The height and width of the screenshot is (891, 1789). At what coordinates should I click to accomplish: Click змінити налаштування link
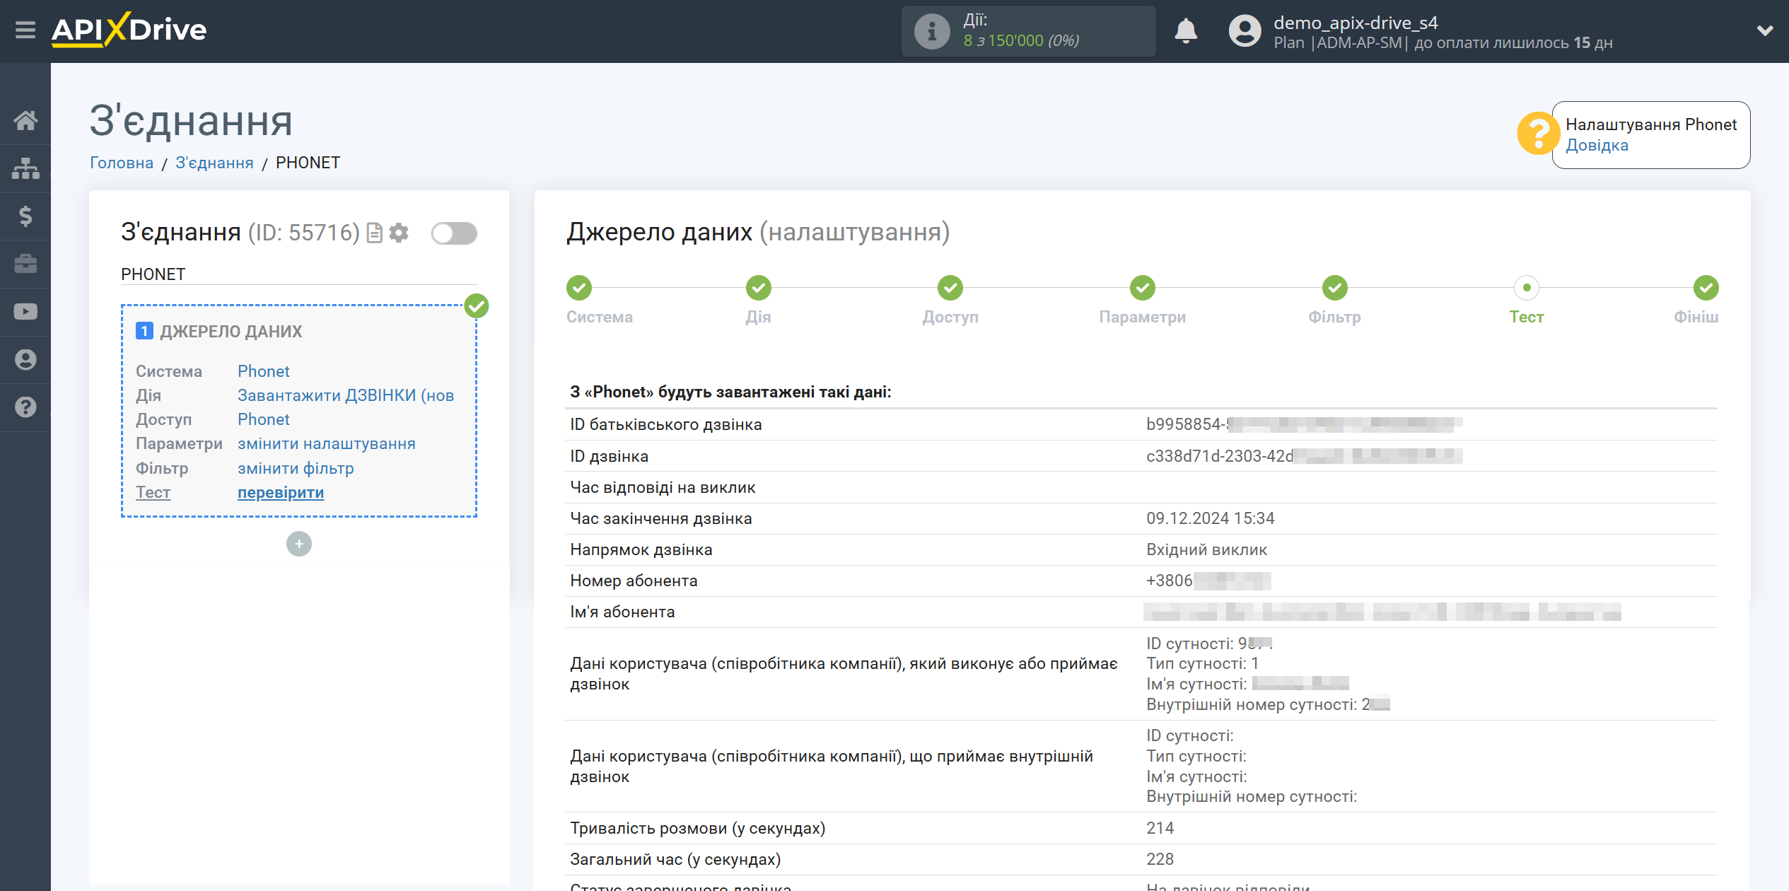[x=327, y=443]
